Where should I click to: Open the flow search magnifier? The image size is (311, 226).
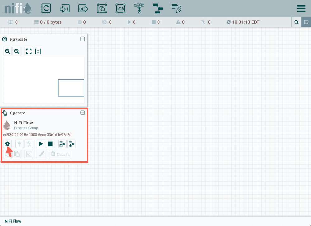pos(296,22)
